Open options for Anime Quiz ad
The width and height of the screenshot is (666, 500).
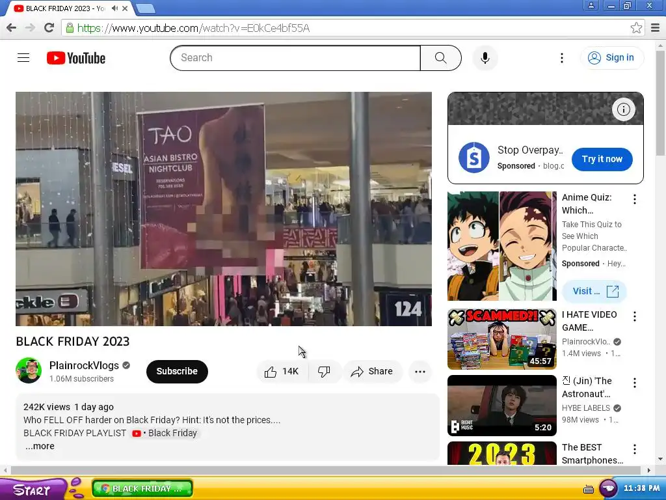(x=635, y=199)
